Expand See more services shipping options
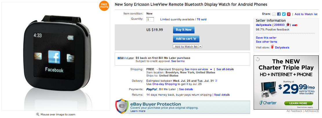322x118 pixels. pyautogui.click(x=211, y=69)
